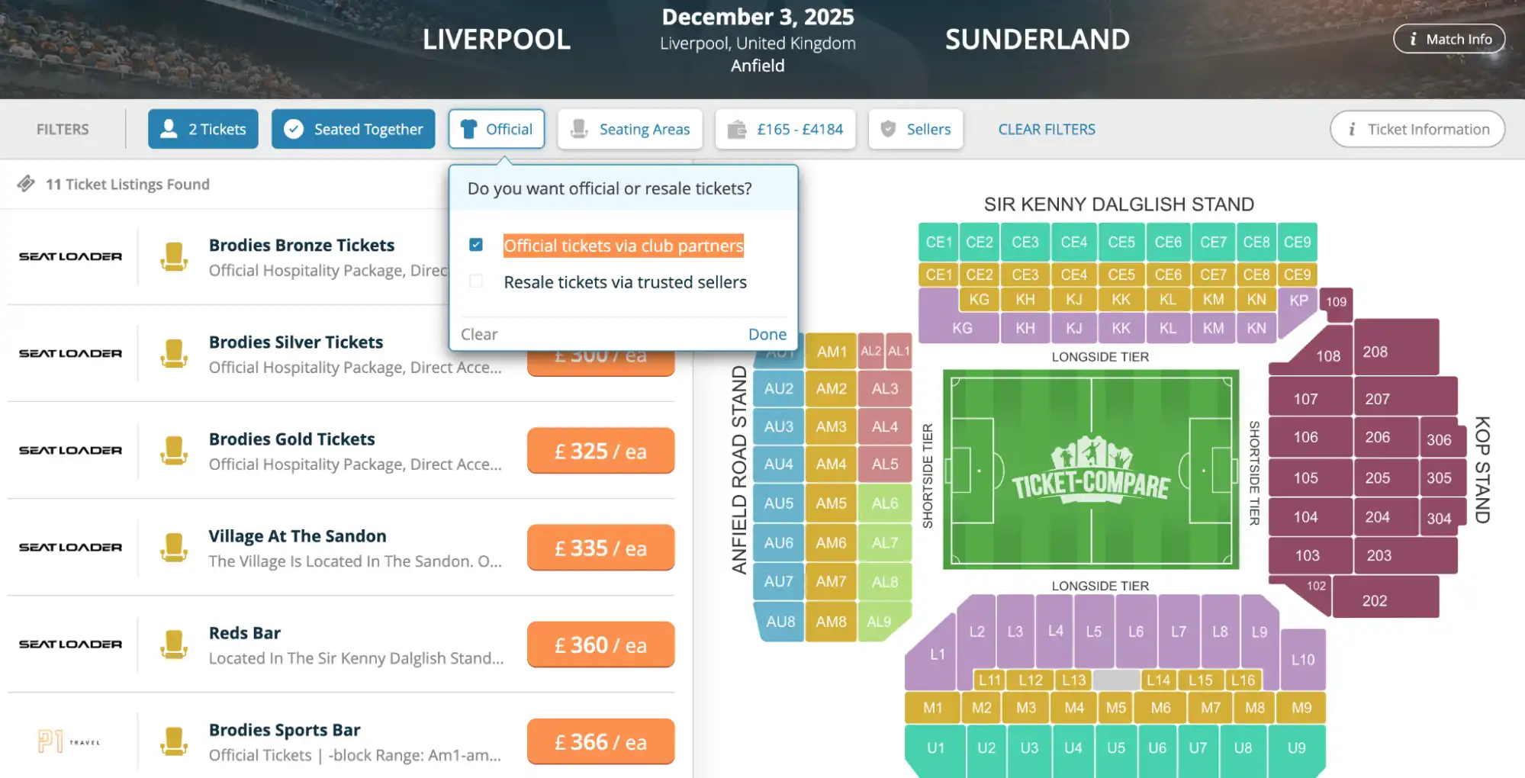Click Done in the tickets popup

click(x=766, y=333)
